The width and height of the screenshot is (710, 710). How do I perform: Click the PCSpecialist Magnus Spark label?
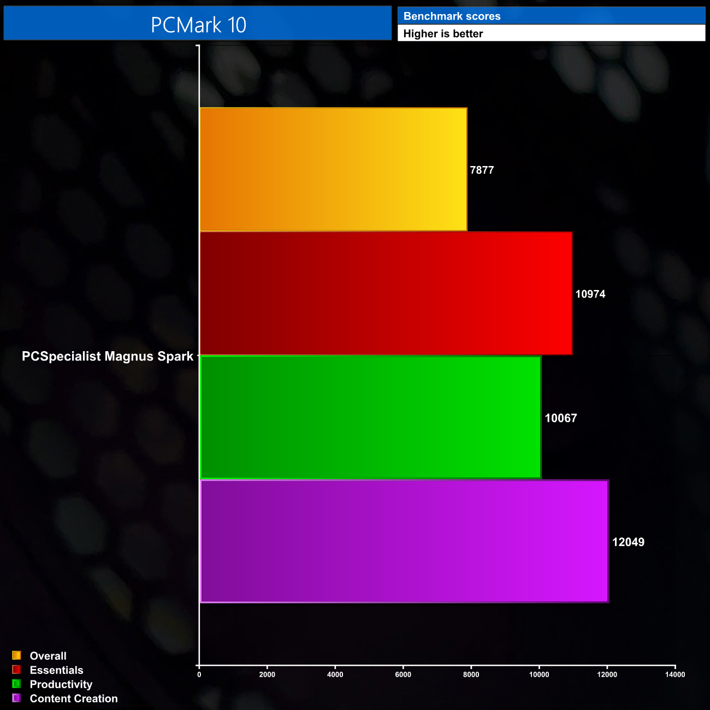[108, 357]
